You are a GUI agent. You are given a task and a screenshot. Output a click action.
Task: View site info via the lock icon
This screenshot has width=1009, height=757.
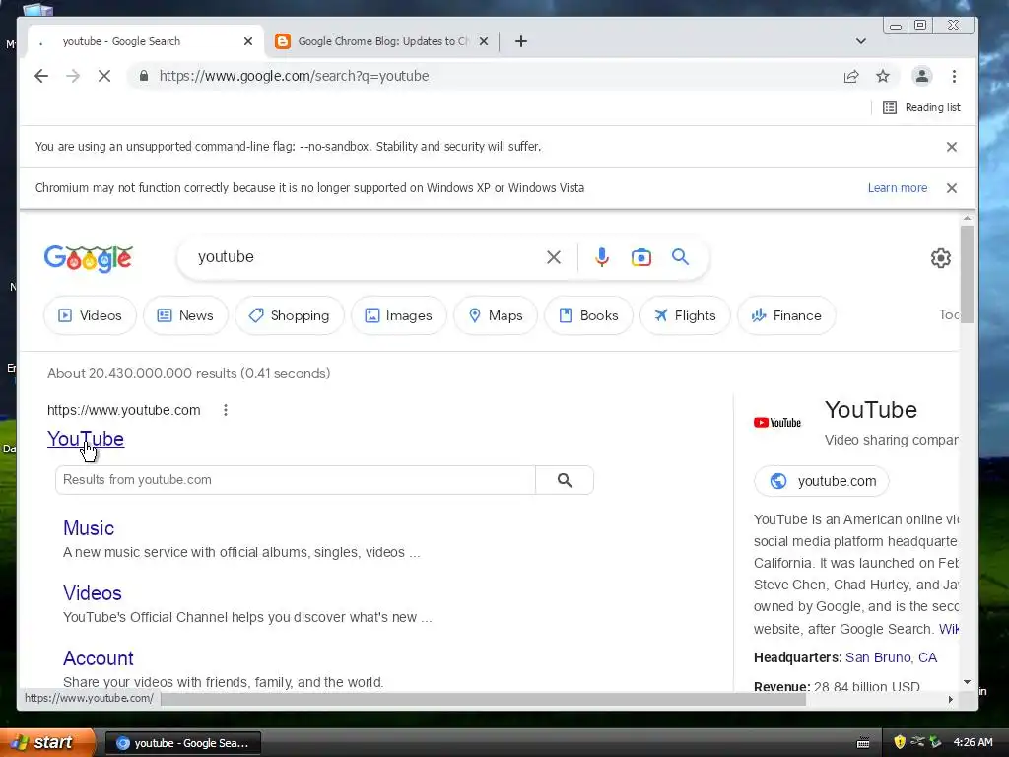[x=144, y=76]
